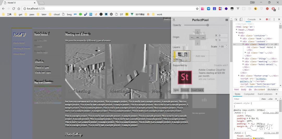Minimize the PerfectPixel panel with round button

(x=174, y=20)
